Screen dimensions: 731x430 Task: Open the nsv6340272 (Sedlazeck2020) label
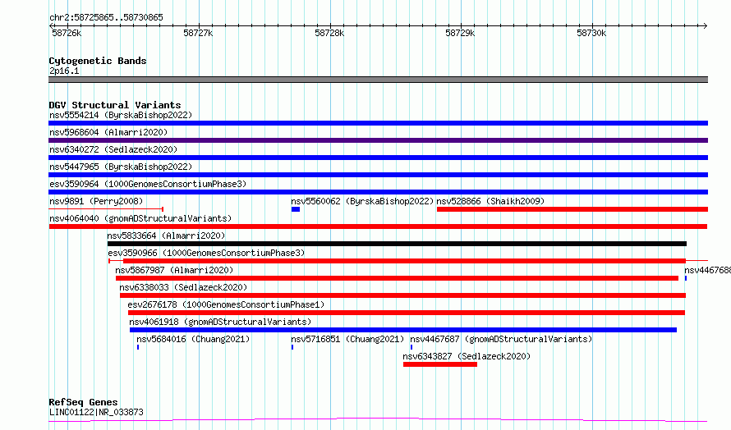click(113, 149)
